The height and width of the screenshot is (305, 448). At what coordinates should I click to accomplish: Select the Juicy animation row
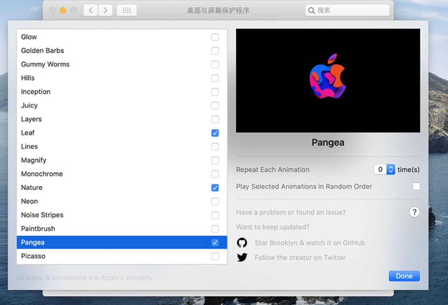click(122, 105)
